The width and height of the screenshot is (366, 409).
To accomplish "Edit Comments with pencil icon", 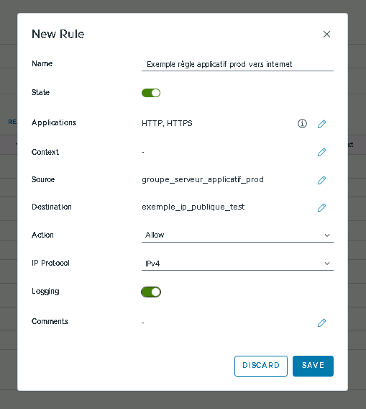I will tap(321, 323).
